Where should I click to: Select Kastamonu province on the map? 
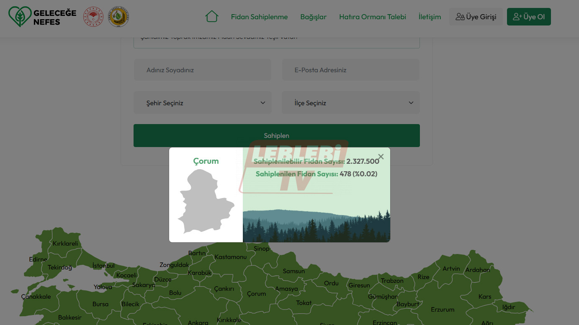[x=230, y=257]
